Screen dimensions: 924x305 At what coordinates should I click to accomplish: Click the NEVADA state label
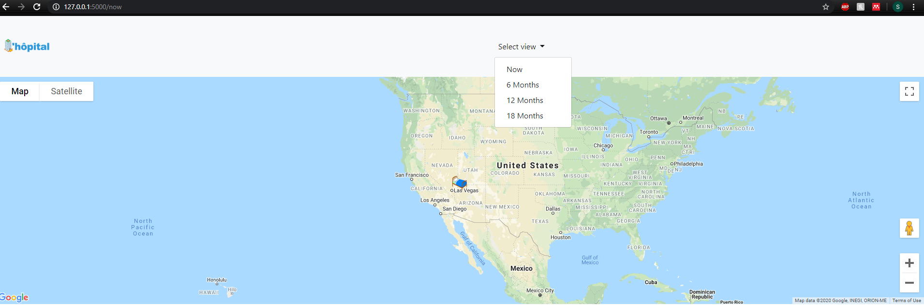pos(442,165)
